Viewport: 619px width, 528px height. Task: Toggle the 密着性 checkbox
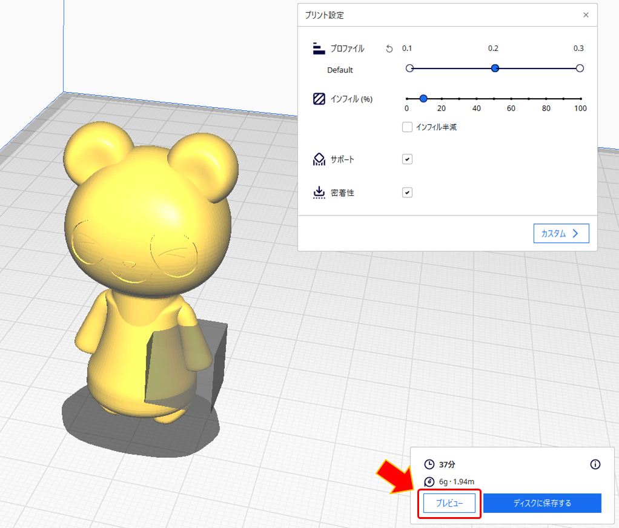407,193
